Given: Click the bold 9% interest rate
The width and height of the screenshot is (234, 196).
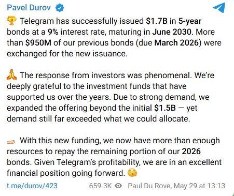Looking at the screenshot, I should tap(53, 32).
